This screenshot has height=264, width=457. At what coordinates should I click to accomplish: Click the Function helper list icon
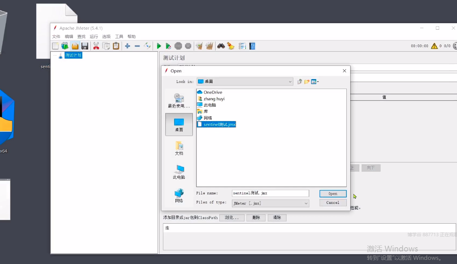click(242, 46)
